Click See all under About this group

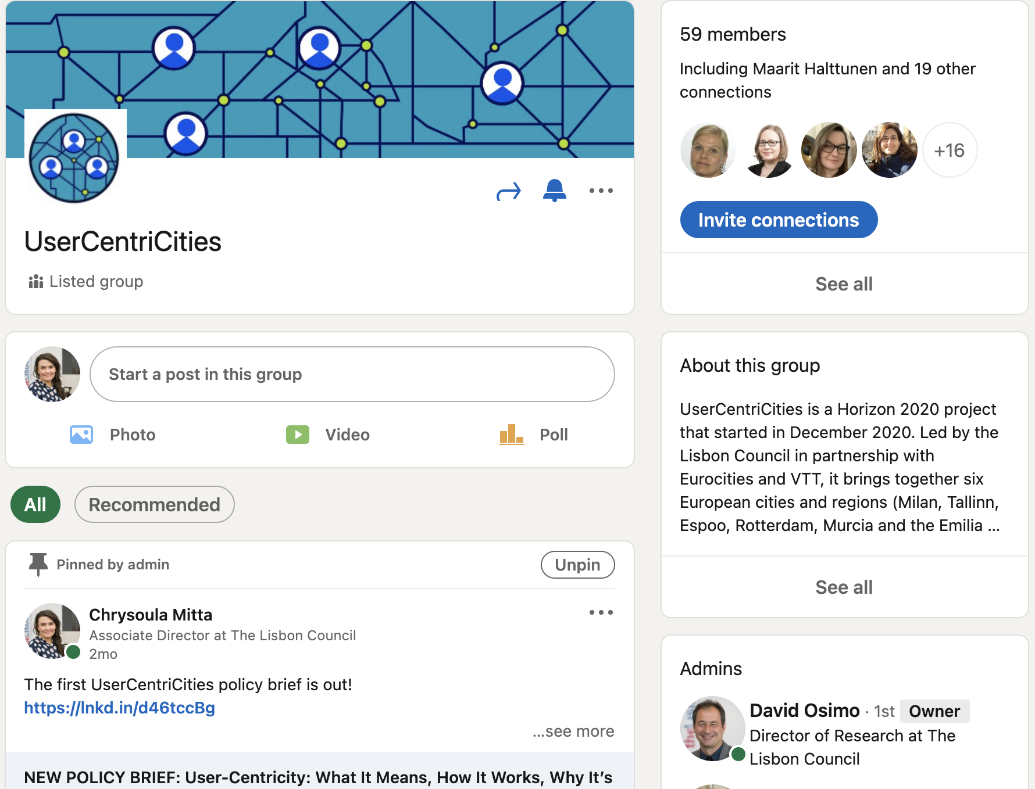844,587
